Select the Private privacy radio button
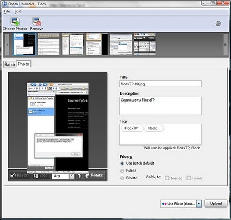The width and height of the screenshot is (231, 220). tap(122, 178)
